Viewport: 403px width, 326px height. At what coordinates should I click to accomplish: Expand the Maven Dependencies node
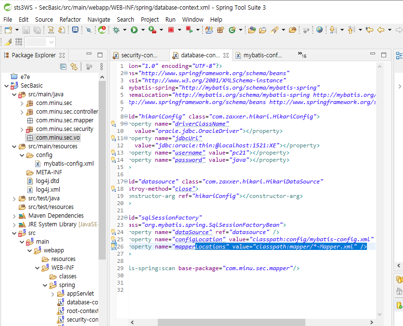click(x=14, y=216)
